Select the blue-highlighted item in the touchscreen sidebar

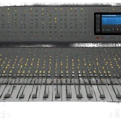[x=98, y=22]
